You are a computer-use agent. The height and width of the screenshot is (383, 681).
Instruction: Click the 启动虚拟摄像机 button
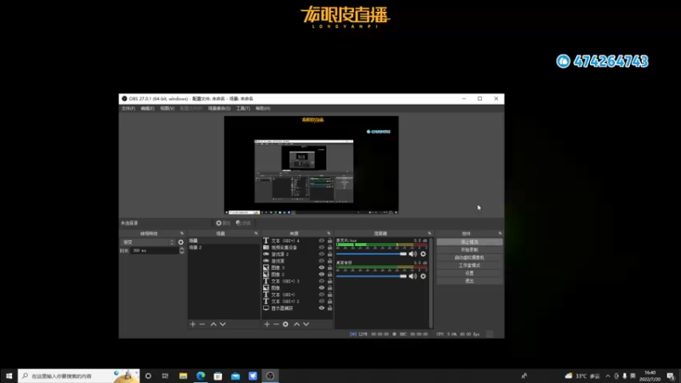coord(470,258)
